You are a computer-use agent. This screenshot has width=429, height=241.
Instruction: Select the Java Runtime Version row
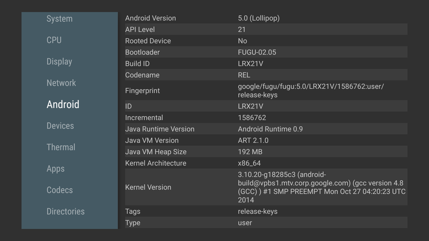point(265,129)
